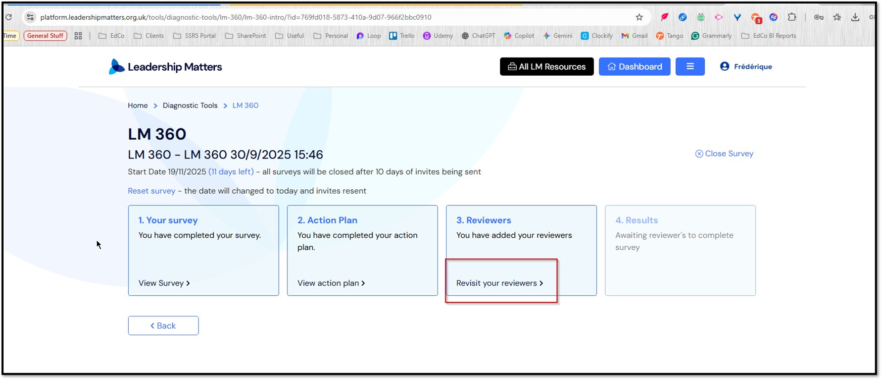Click the Reset survey link
882x380 pixels.
coord(152,191)
